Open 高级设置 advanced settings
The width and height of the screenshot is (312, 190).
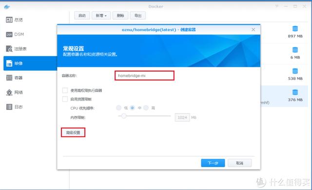click(73, 133)
